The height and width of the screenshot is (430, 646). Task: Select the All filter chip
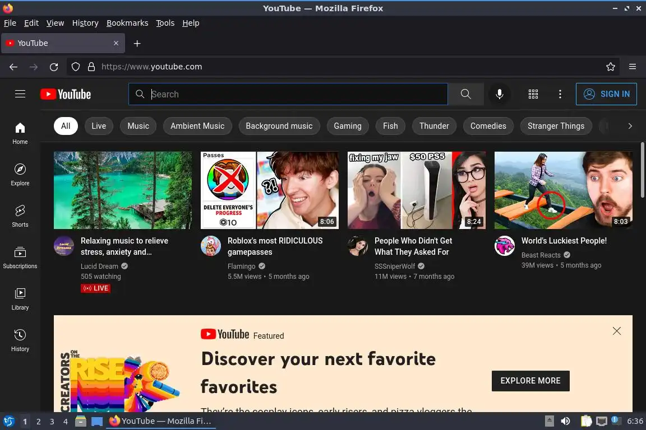[x=66, y=126]
